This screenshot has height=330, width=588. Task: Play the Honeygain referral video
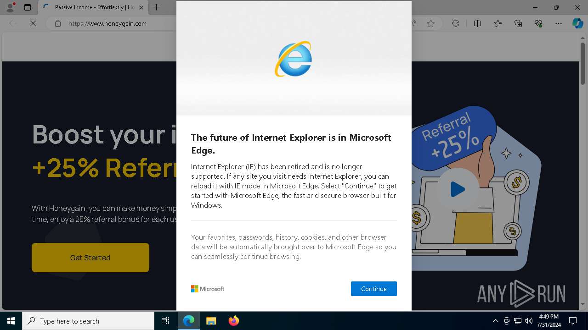[457, 189]
